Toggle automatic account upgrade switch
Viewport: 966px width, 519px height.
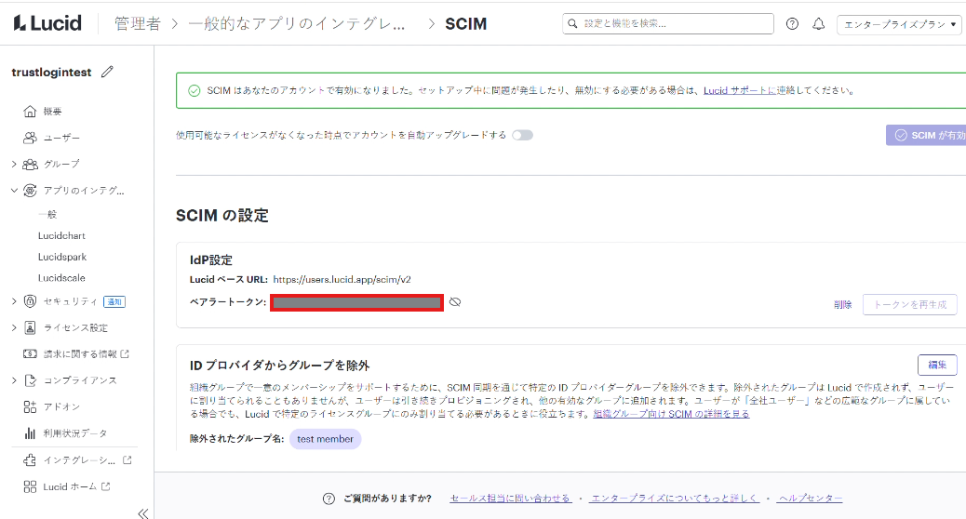522,136
